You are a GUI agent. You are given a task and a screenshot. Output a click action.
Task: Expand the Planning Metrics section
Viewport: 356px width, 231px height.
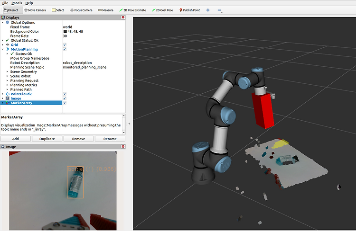(x=7, y=85)
